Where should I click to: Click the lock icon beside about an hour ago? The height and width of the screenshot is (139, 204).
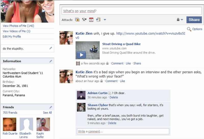click(101, 81)
